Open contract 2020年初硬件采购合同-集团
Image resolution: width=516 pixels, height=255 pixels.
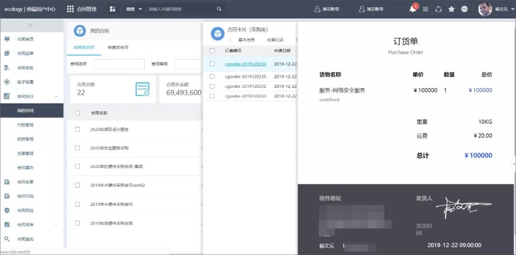(117, 167)
